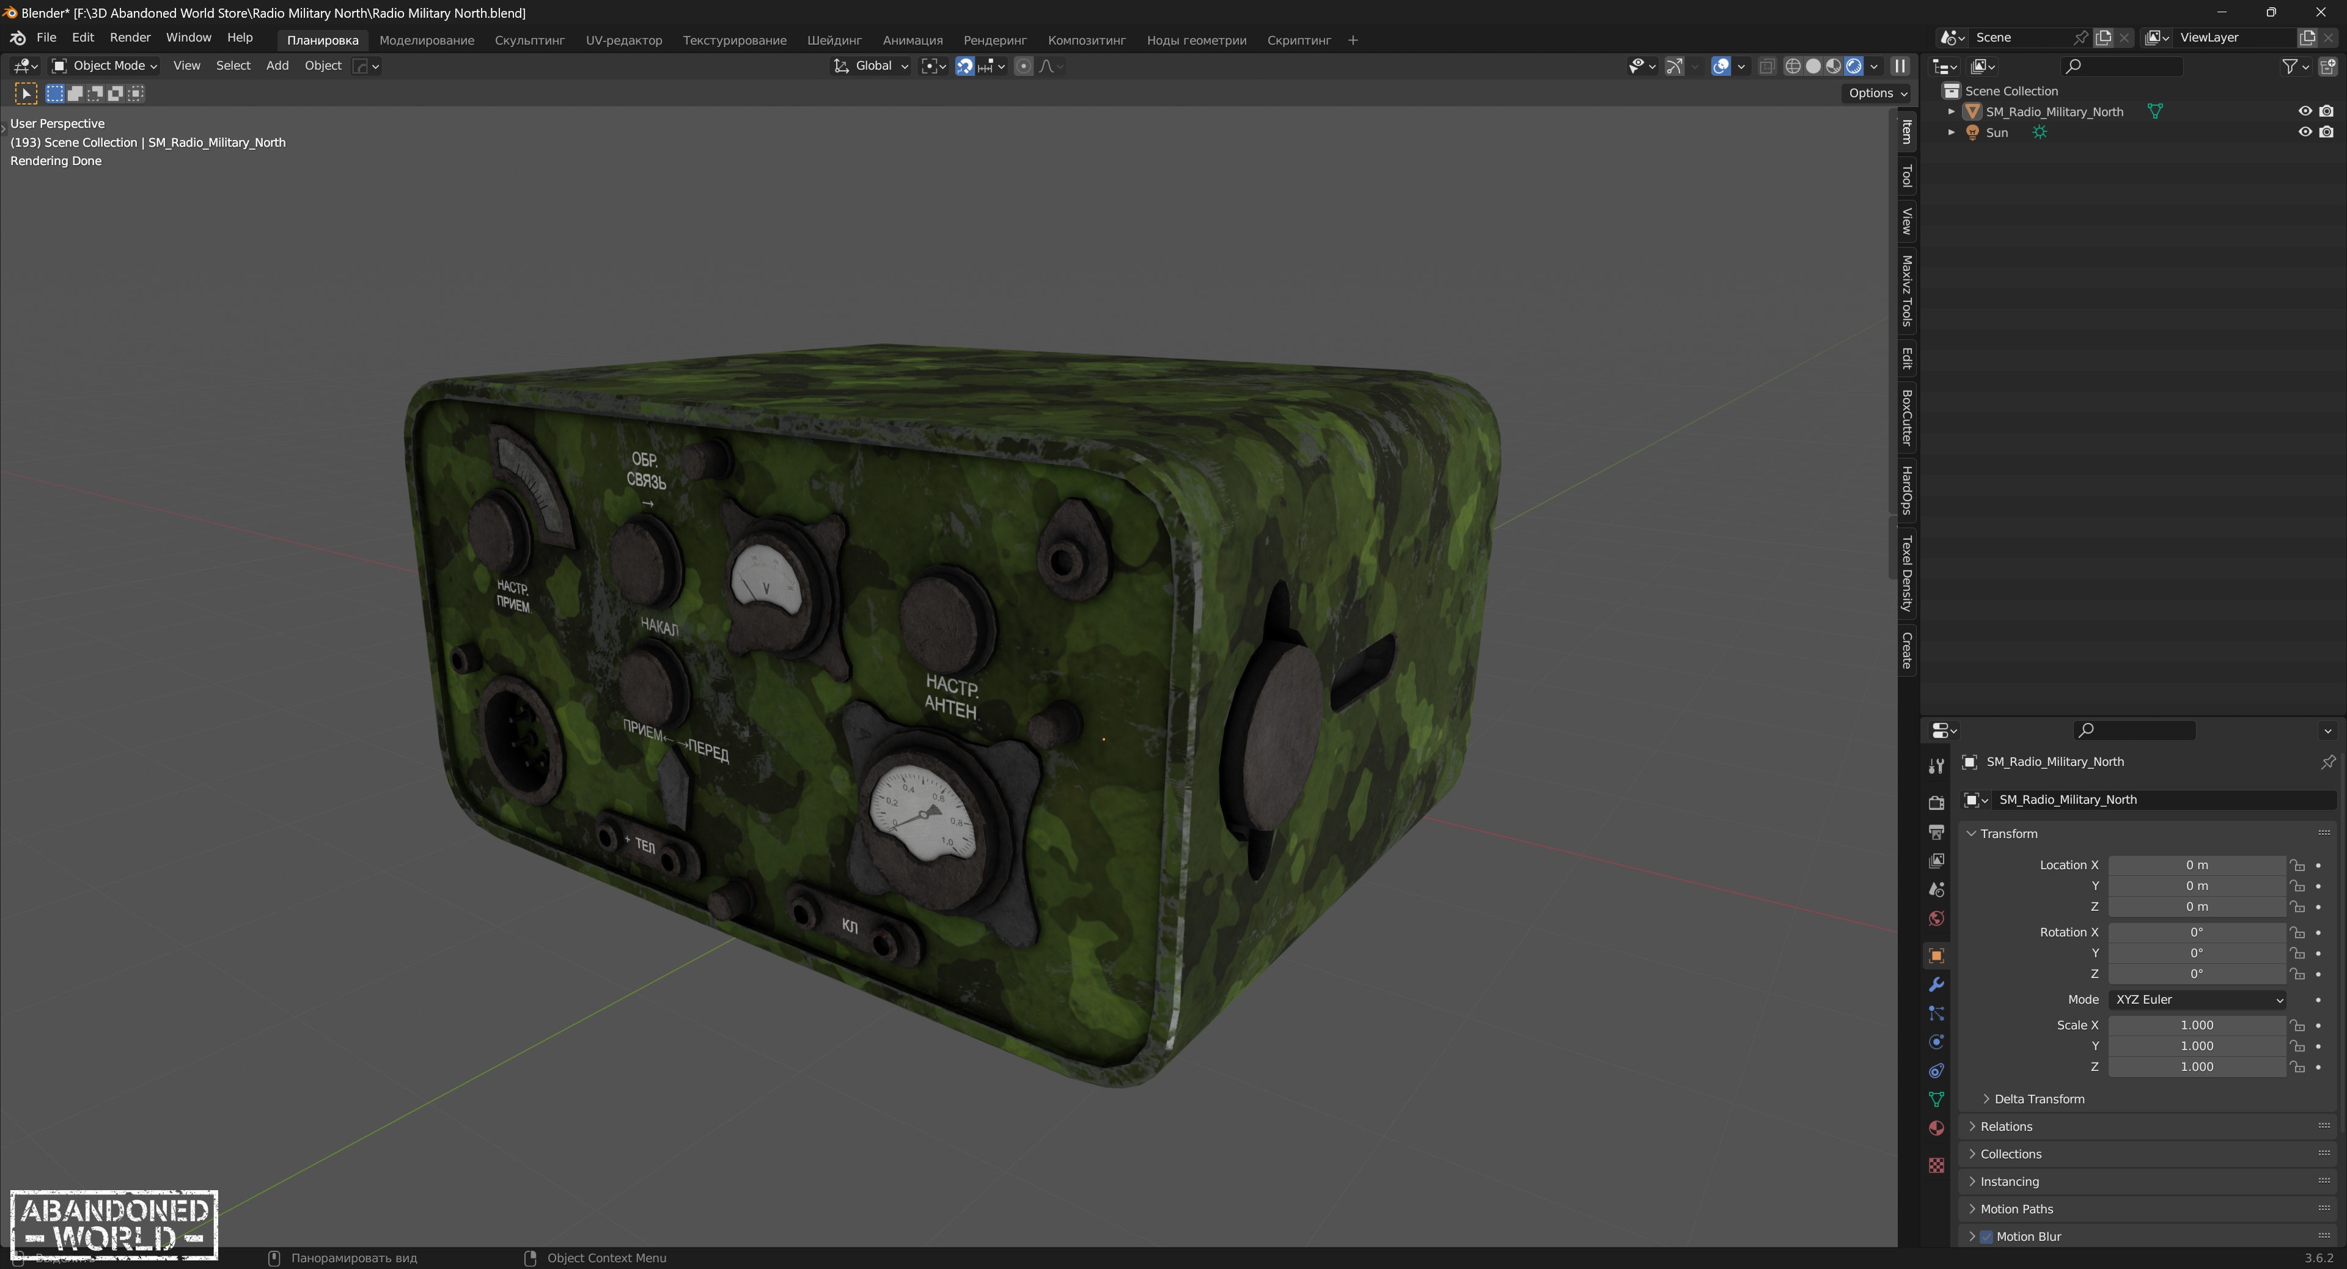Open the Object Data mesh properties tab
This screenshot has width=2347, height=1269.
[x=1936, y=1100]
